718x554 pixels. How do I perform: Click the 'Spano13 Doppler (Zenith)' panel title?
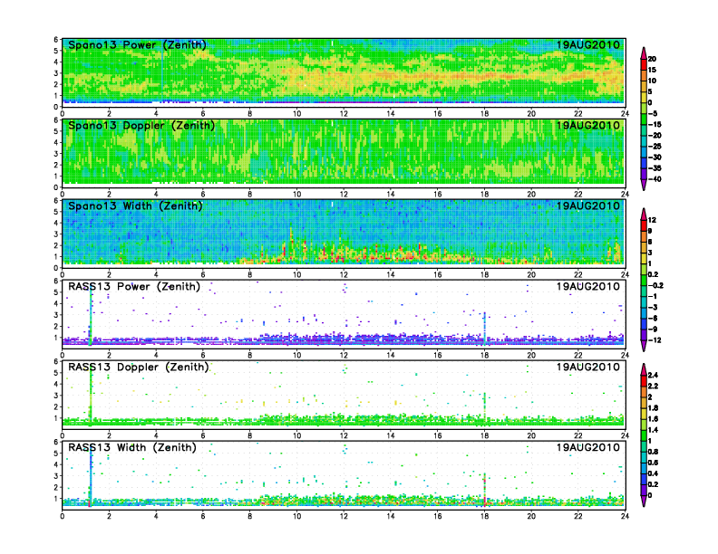pos(141,125)
